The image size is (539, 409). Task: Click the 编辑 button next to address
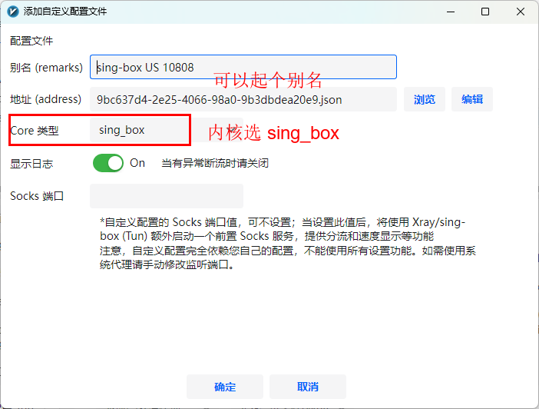click(x=472, y=99)
